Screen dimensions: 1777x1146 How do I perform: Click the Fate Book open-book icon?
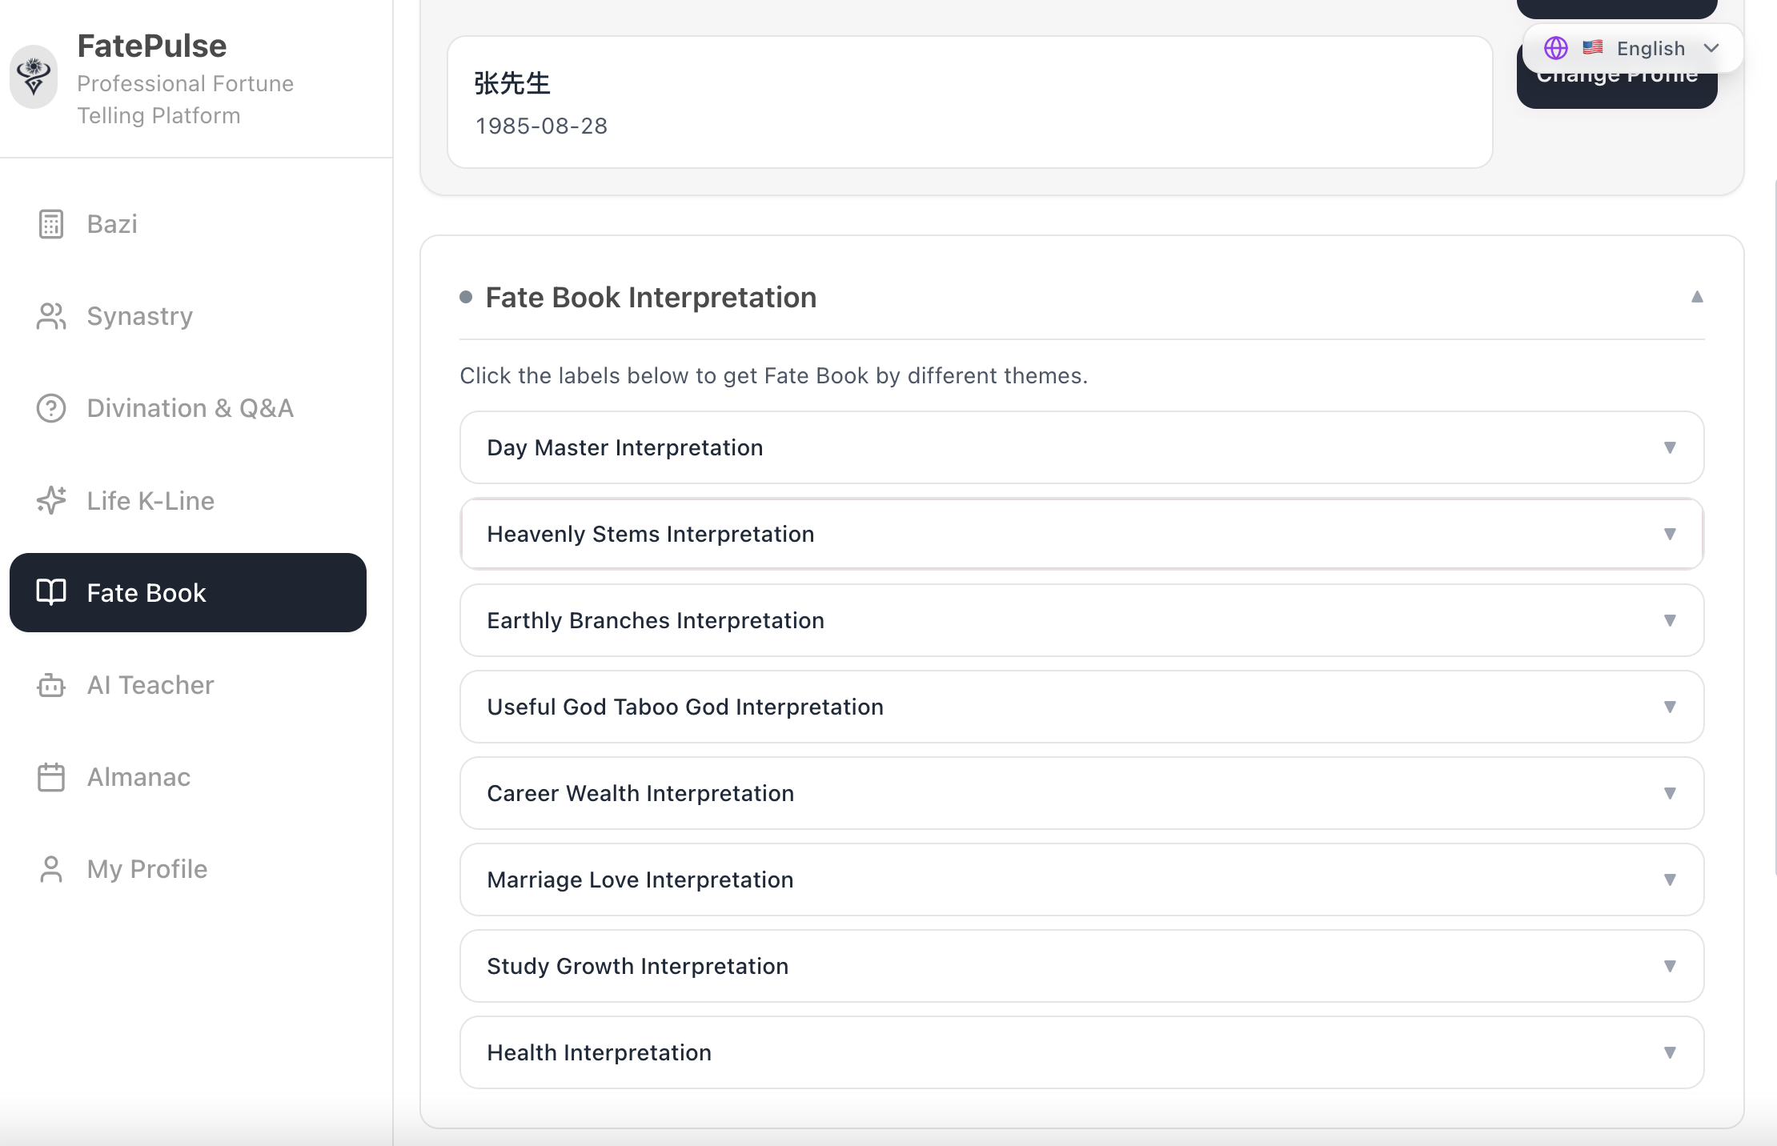[x=51, y=592]
